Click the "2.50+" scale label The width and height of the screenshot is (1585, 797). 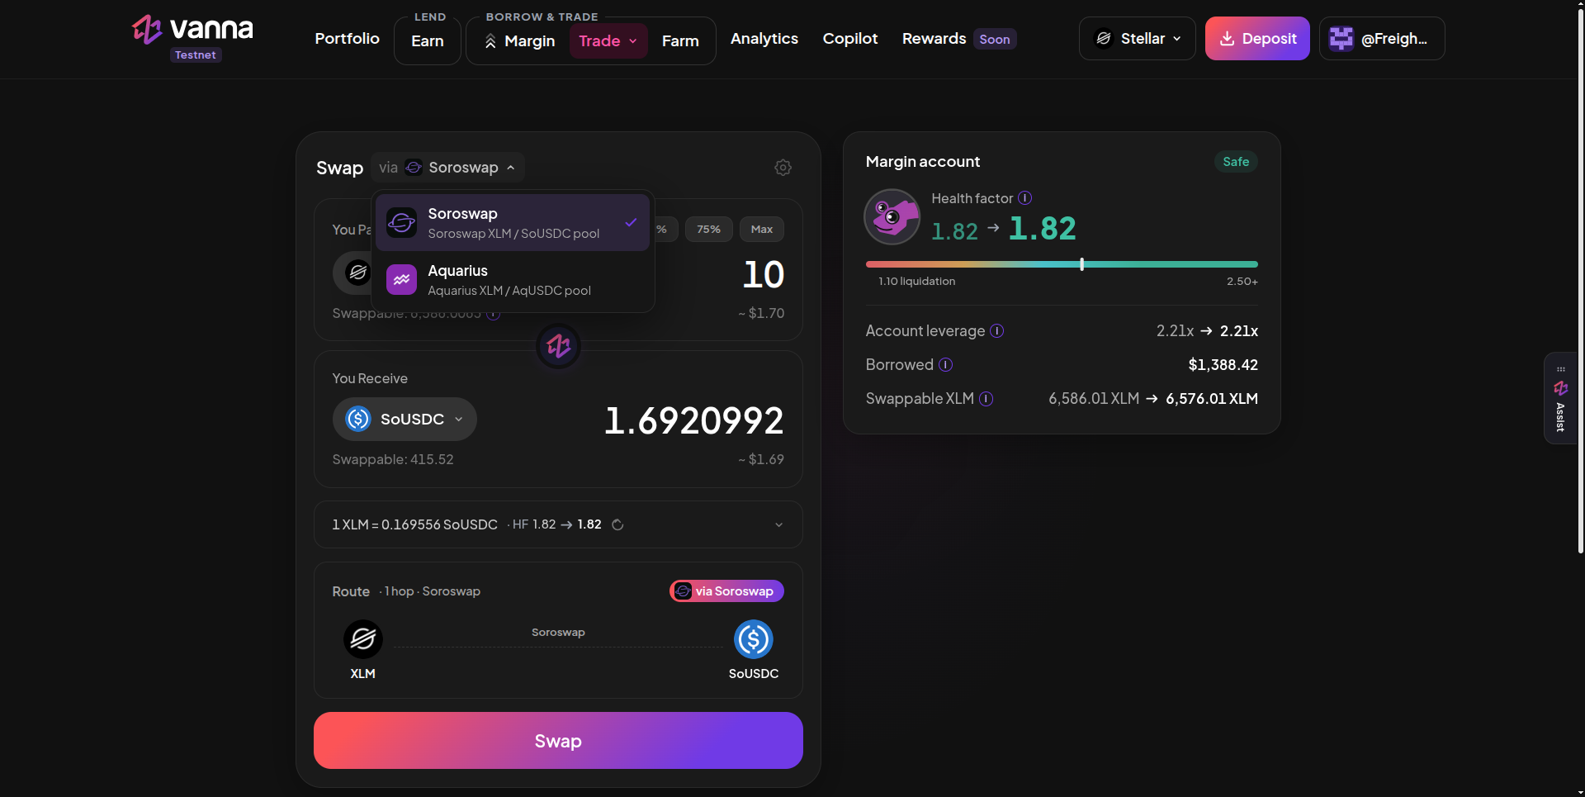[1242, 282]
